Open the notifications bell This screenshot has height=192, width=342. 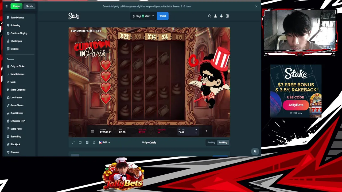221,16
